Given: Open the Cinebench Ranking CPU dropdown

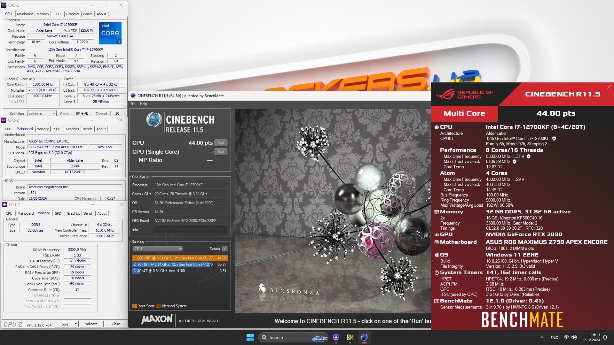Looking at the screenshot, I should click(x=158, y=249).
